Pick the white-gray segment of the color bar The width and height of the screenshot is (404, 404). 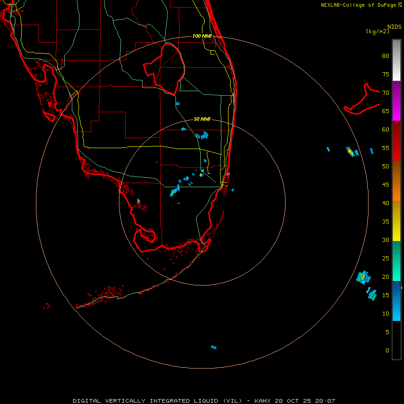[x=396, y=60]
